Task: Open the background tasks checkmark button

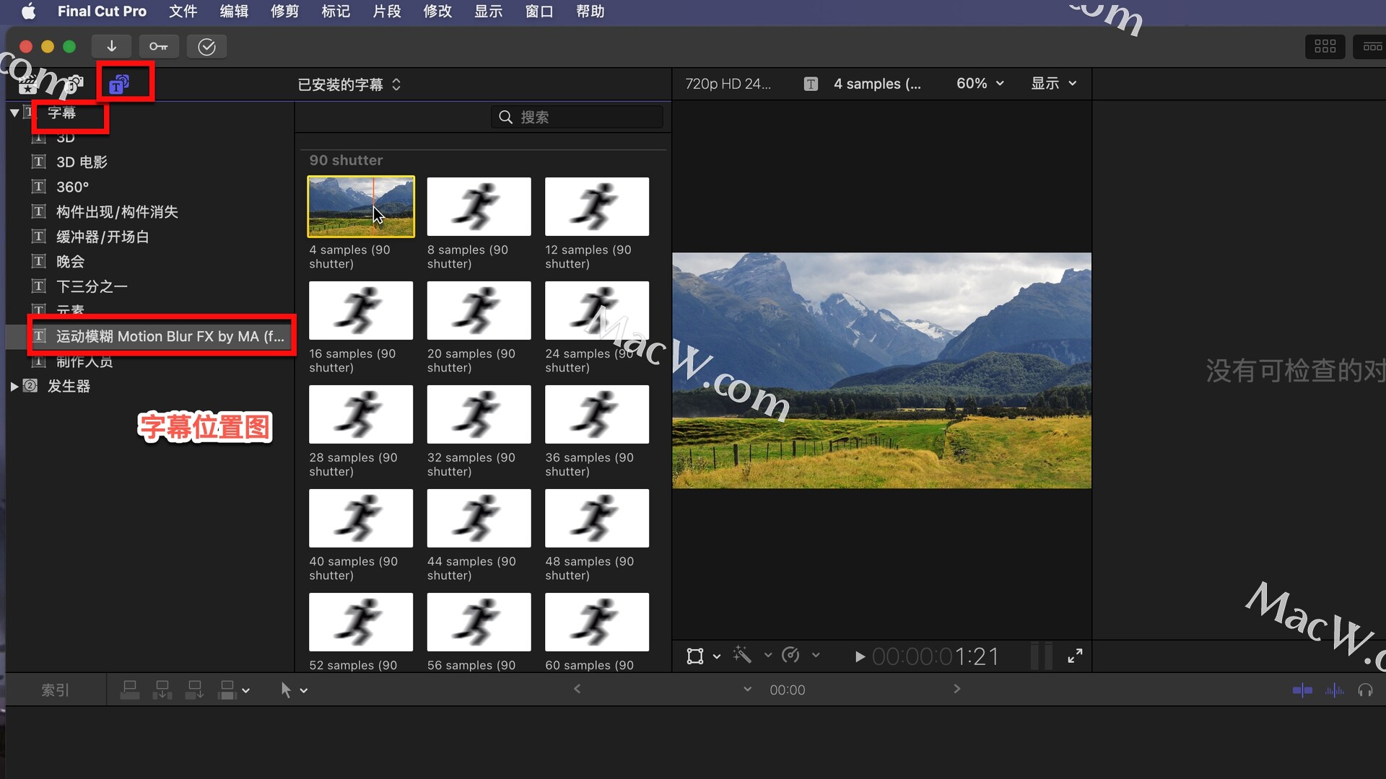Action: click(x=206, y=46)
